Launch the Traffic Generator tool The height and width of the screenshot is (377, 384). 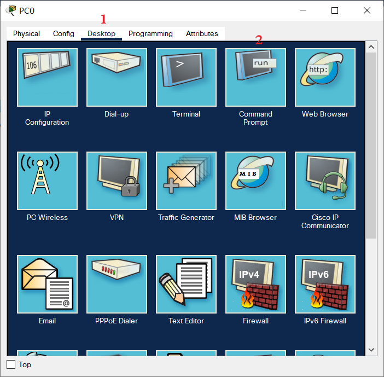(186, 181)
